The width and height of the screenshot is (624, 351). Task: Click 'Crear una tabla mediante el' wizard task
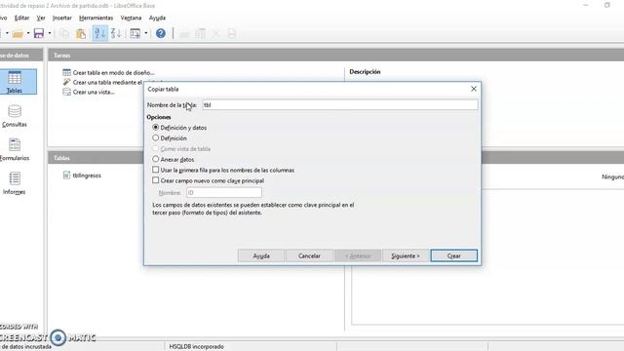107,82
